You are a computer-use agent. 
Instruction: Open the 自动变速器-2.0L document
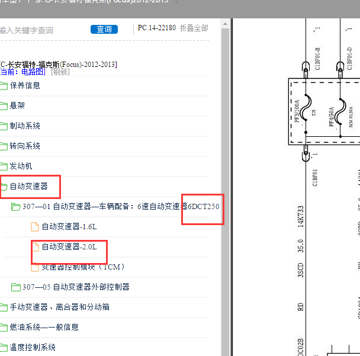pos(69,247)
